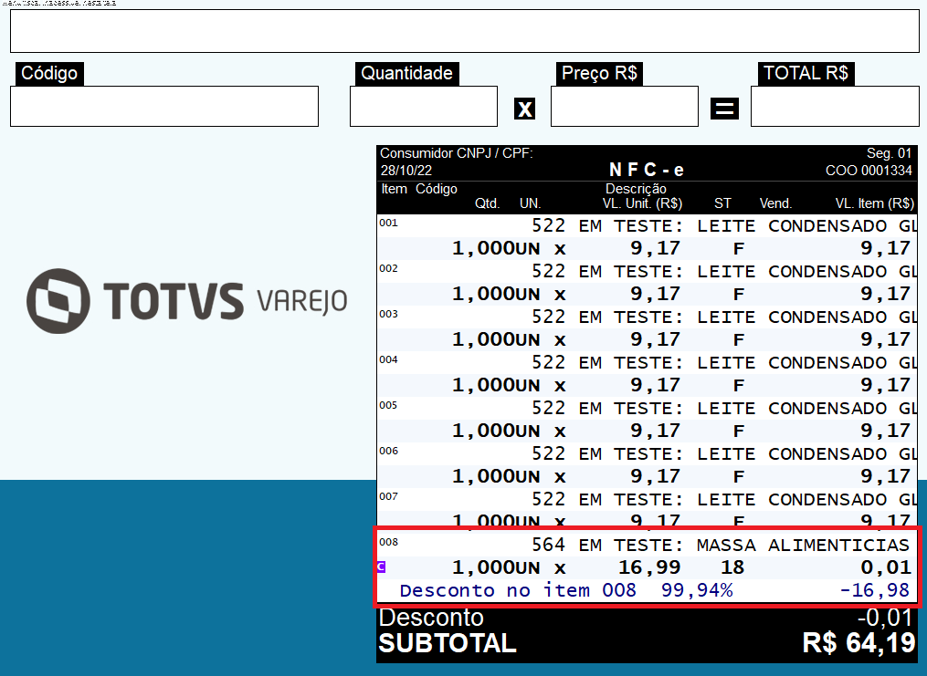This screenshot has height=676, width=927.
Task: Select item number 003 in the receipt
Action: coord(388,314)
